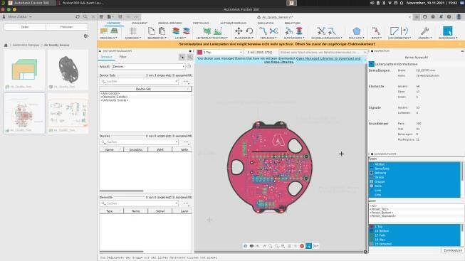This screenshot has width=465, height=261.
Task: Click the polygon pentagon tool icon
Action: pyautogui.click(x=357, y=31)
